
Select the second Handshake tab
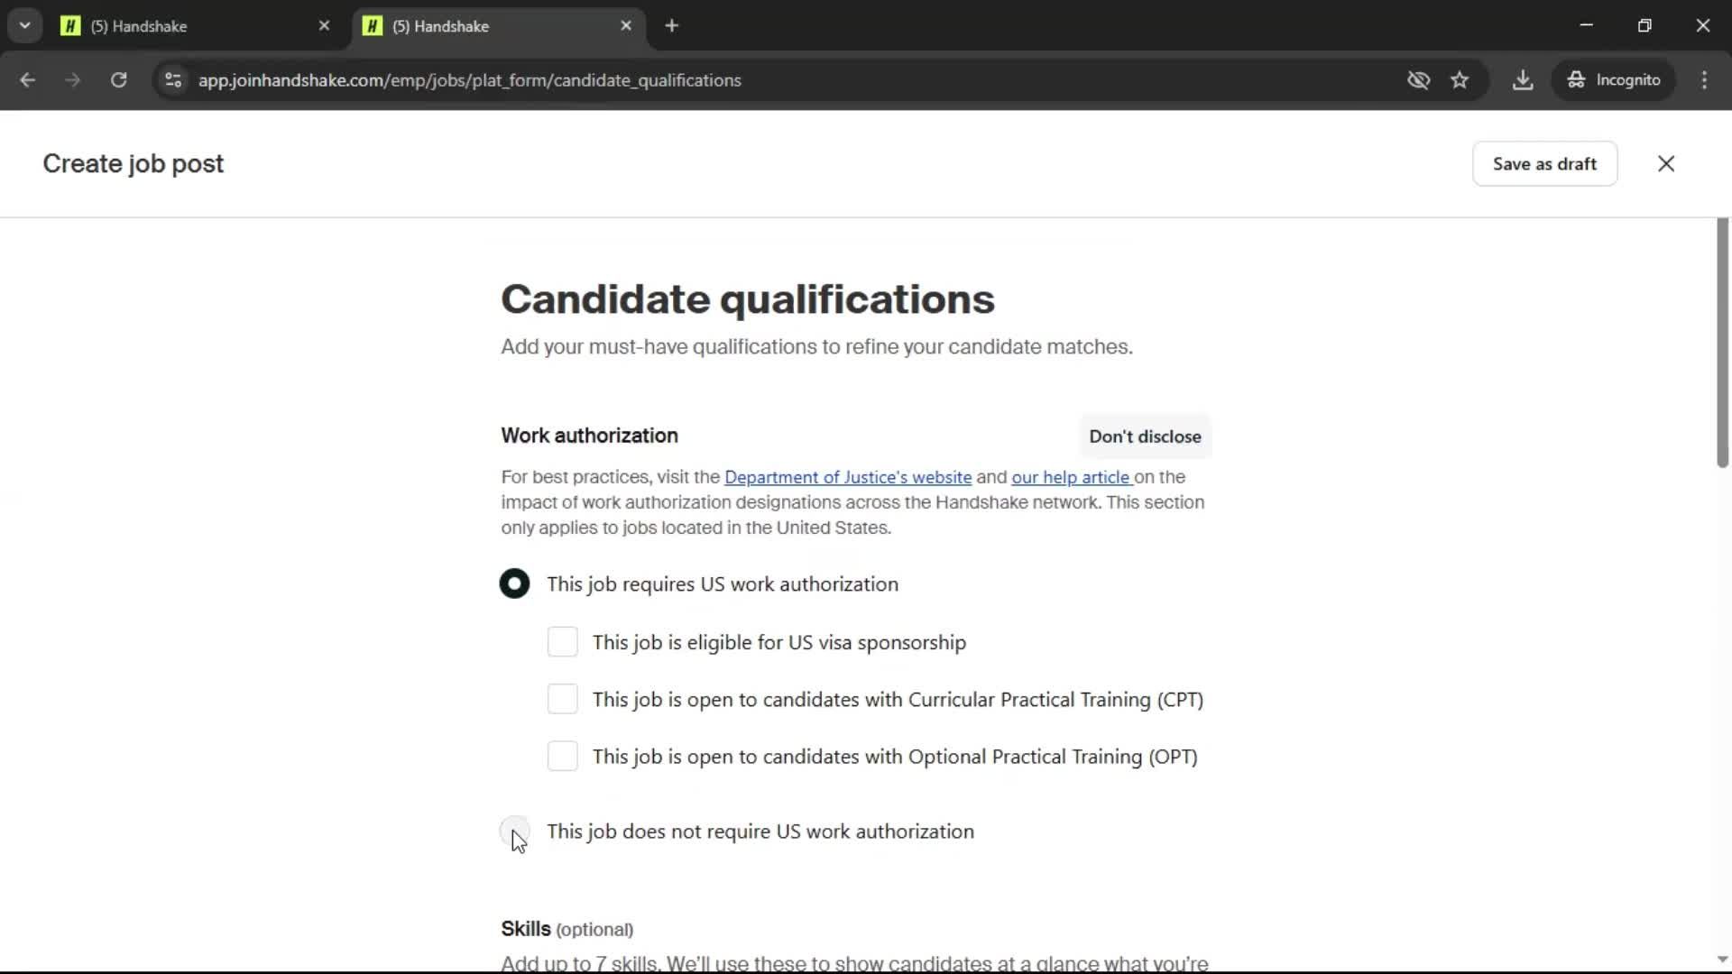(x=499, y=25)
